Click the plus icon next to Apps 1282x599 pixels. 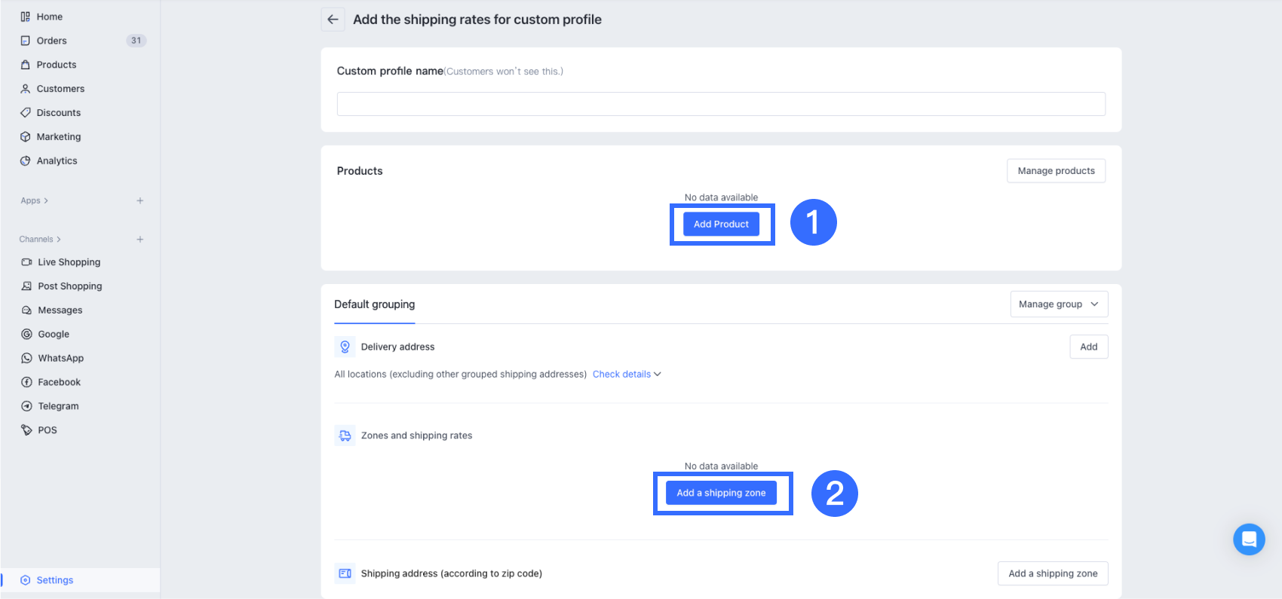pyautogui.click(x=140, y=200)
